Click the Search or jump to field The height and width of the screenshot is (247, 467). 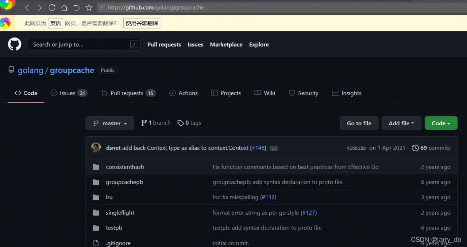point(84,44)
